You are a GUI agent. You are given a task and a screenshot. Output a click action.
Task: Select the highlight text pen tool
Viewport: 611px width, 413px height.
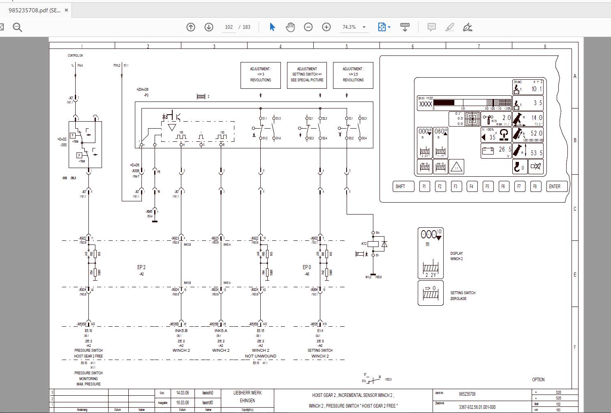449,27
